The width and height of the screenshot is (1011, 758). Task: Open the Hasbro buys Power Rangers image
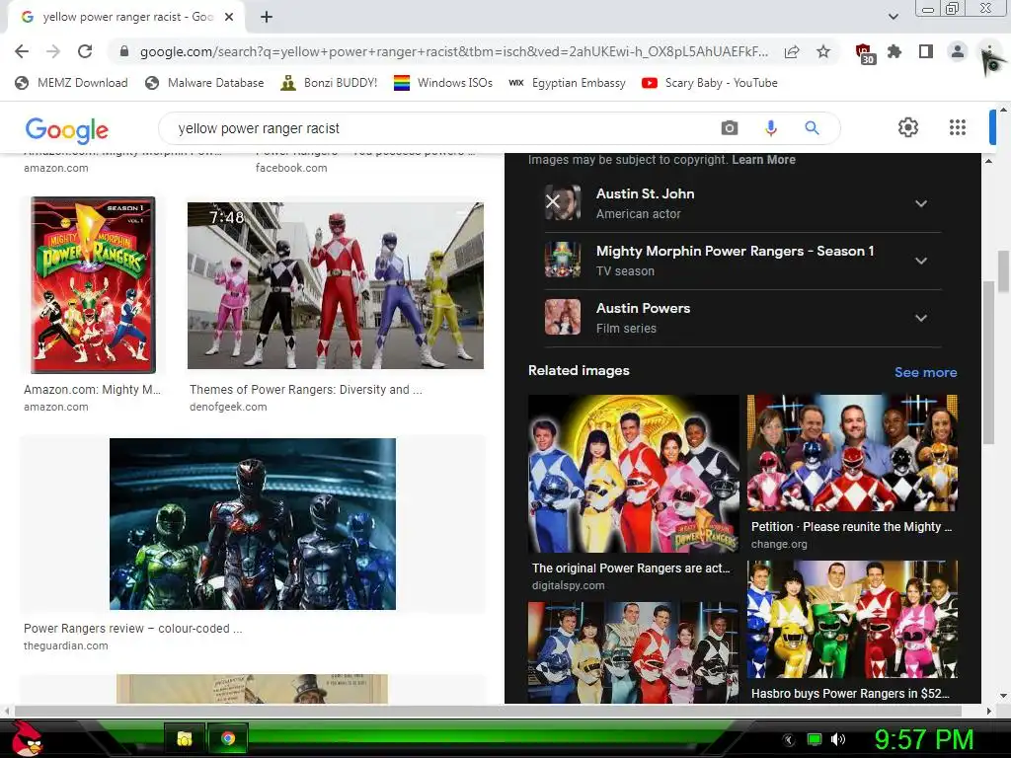[852, 620]
